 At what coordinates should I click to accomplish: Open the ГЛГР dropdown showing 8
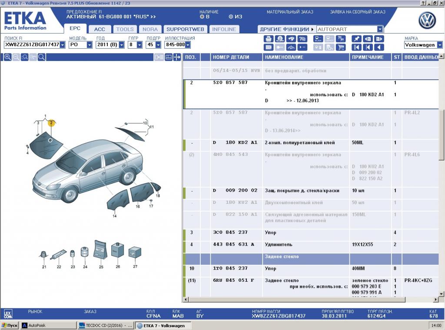point(139,45)
